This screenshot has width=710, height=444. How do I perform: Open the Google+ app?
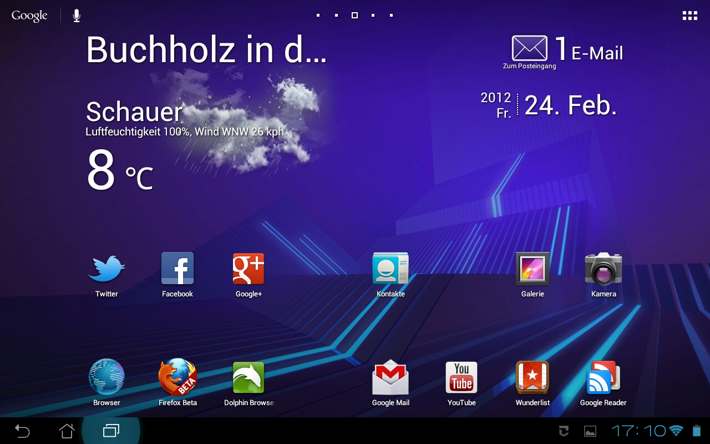[x=248, y=269]
